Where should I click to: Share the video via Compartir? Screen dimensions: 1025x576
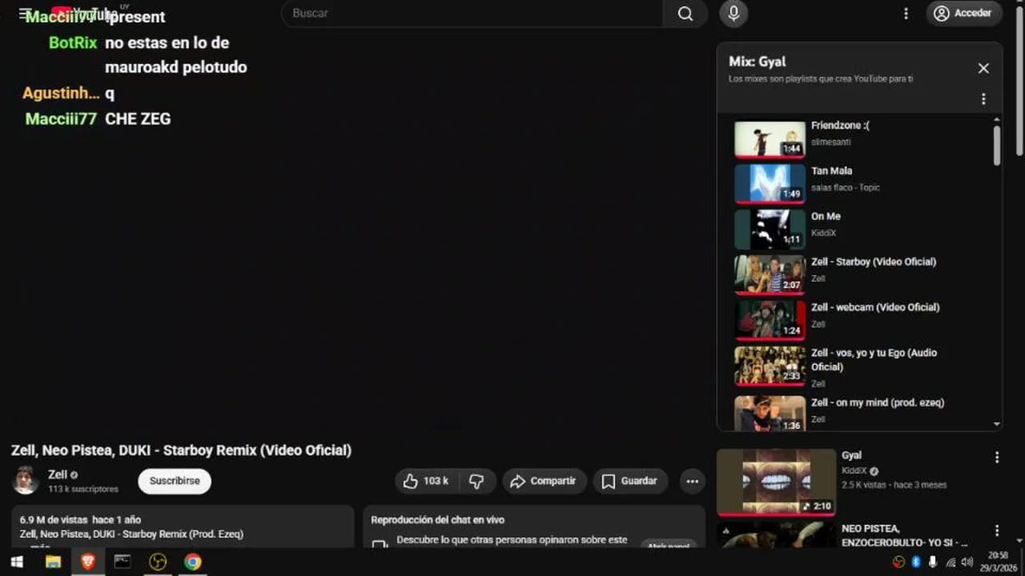point(544,481)
